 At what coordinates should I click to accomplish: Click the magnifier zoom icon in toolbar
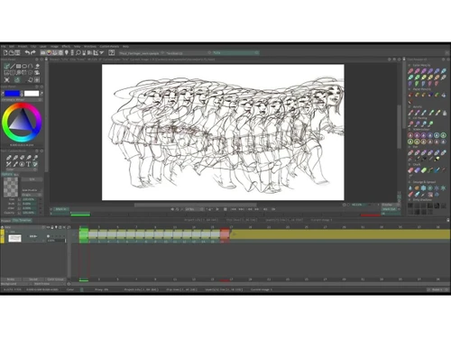[78, 53]
